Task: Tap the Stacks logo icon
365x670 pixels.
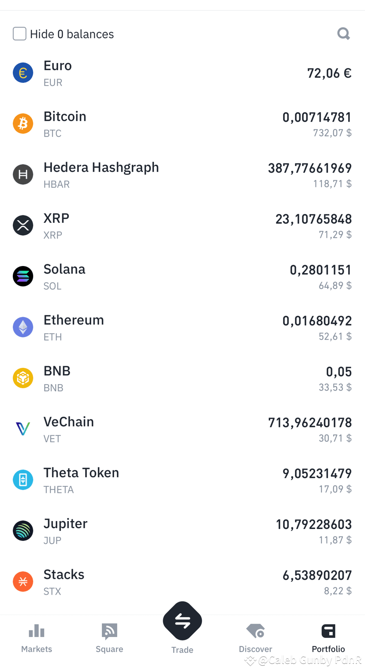Action: [23, 581]
